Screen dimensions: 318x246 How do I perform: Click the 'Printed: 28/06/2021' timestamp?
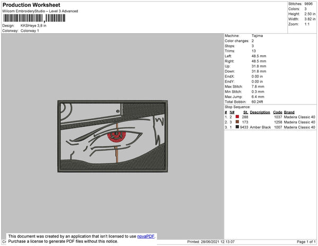pyautogui.click(x=211, y=242)
